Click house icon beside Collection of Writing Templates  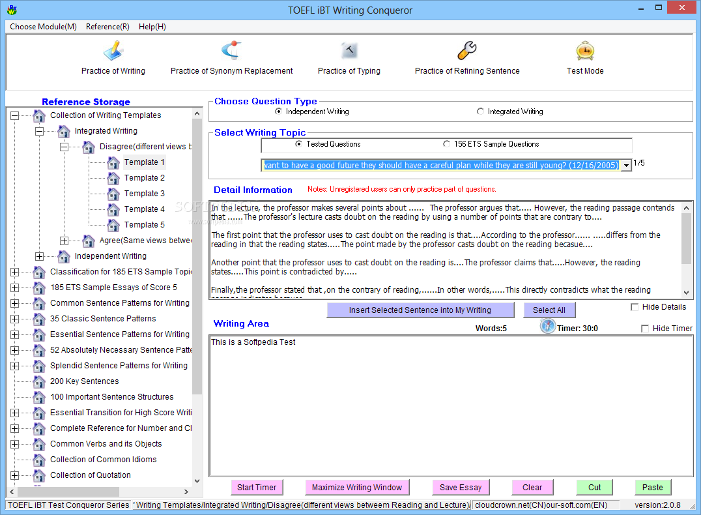click(x=39, y=115)
